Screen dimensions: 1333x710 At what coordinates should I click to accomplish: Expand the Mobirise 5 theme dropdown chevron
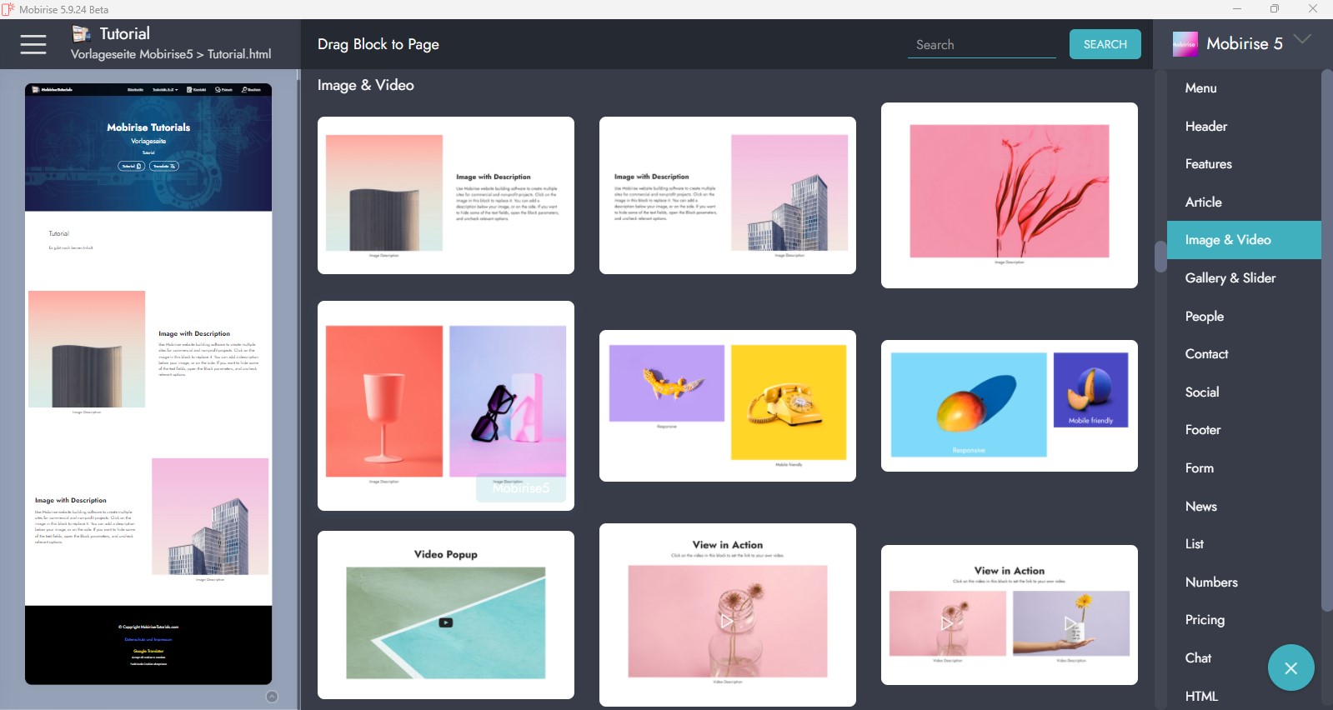coord(1302,39)
